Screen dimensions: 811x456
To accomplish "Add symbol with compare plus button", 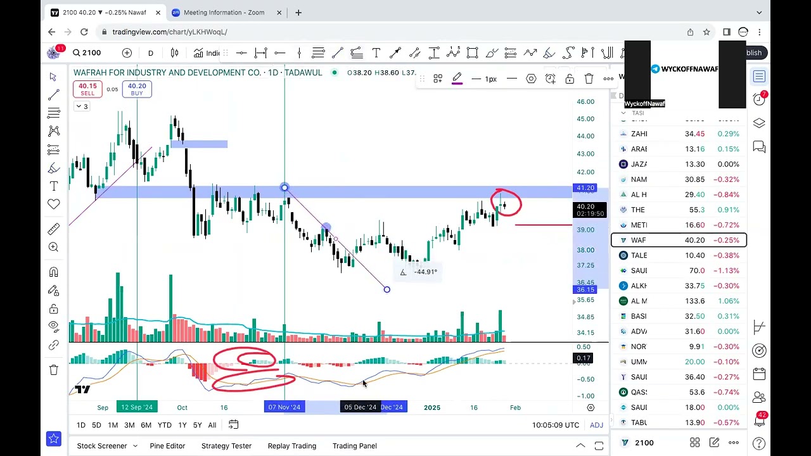I will tap(127, 53).
